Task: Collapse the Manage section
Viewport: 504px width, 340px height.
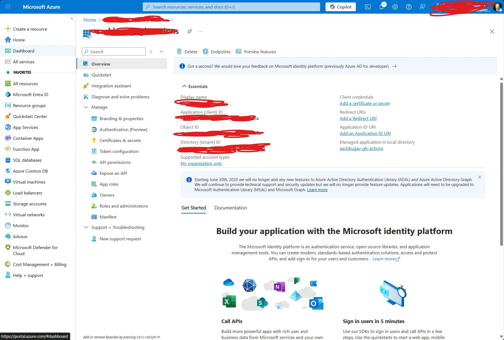Action: tap(86, 107)
